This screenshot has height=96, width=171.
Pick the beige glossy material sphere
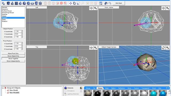pos(88,93)
